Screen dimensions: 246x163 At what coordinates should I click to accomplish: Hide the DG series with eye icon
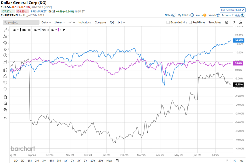[14, 30]
